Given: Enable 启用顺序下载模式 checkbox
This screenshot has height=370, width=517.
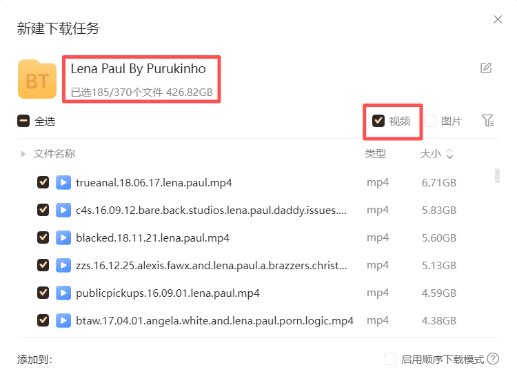Looking at the screenshot, I should pyautogui.click(x=391, y=359).
